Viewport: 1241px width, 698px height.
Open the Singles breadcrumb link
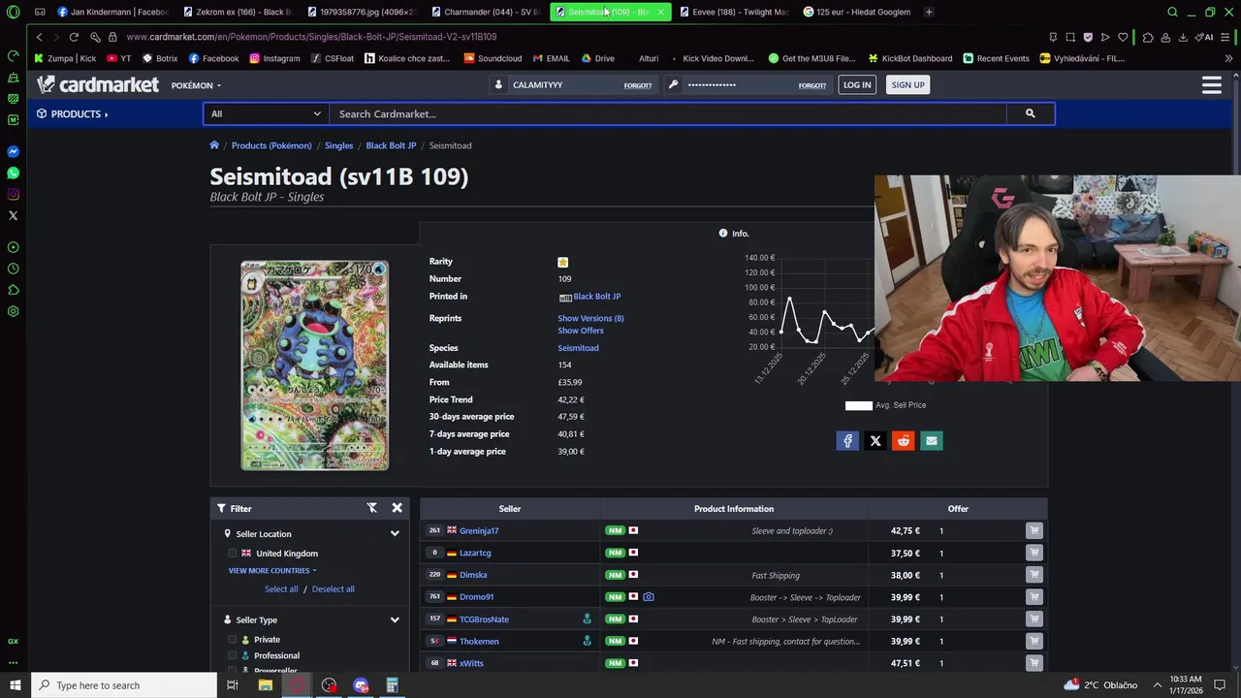click(338, 145)
